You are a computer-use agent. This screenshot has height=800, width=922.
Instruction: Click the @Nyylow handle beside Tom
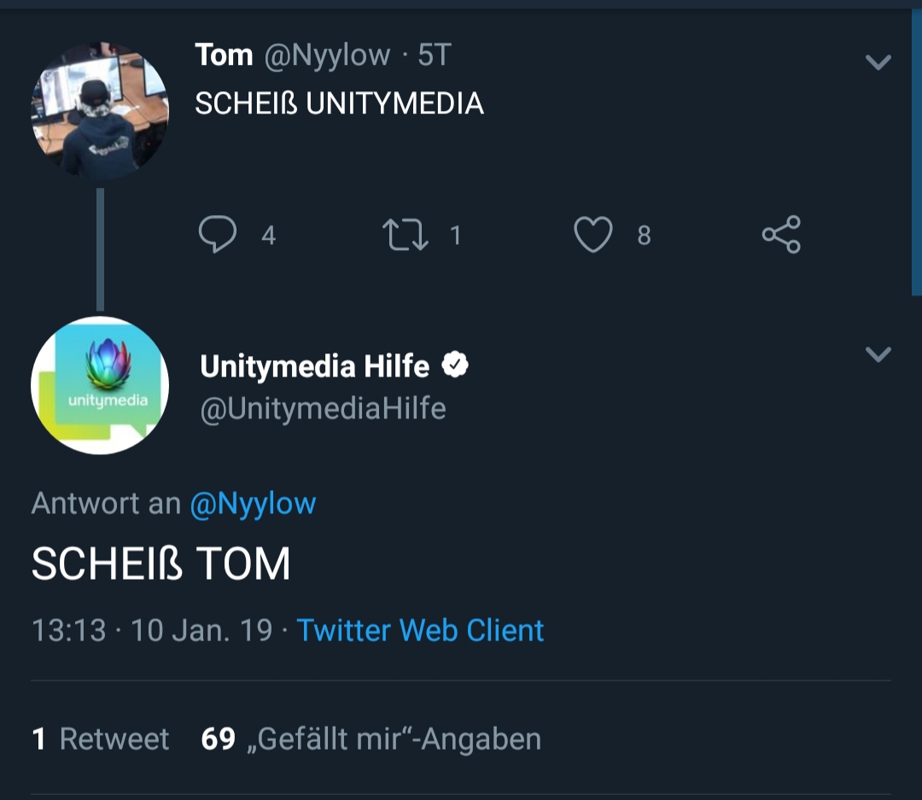pos(327,55)
